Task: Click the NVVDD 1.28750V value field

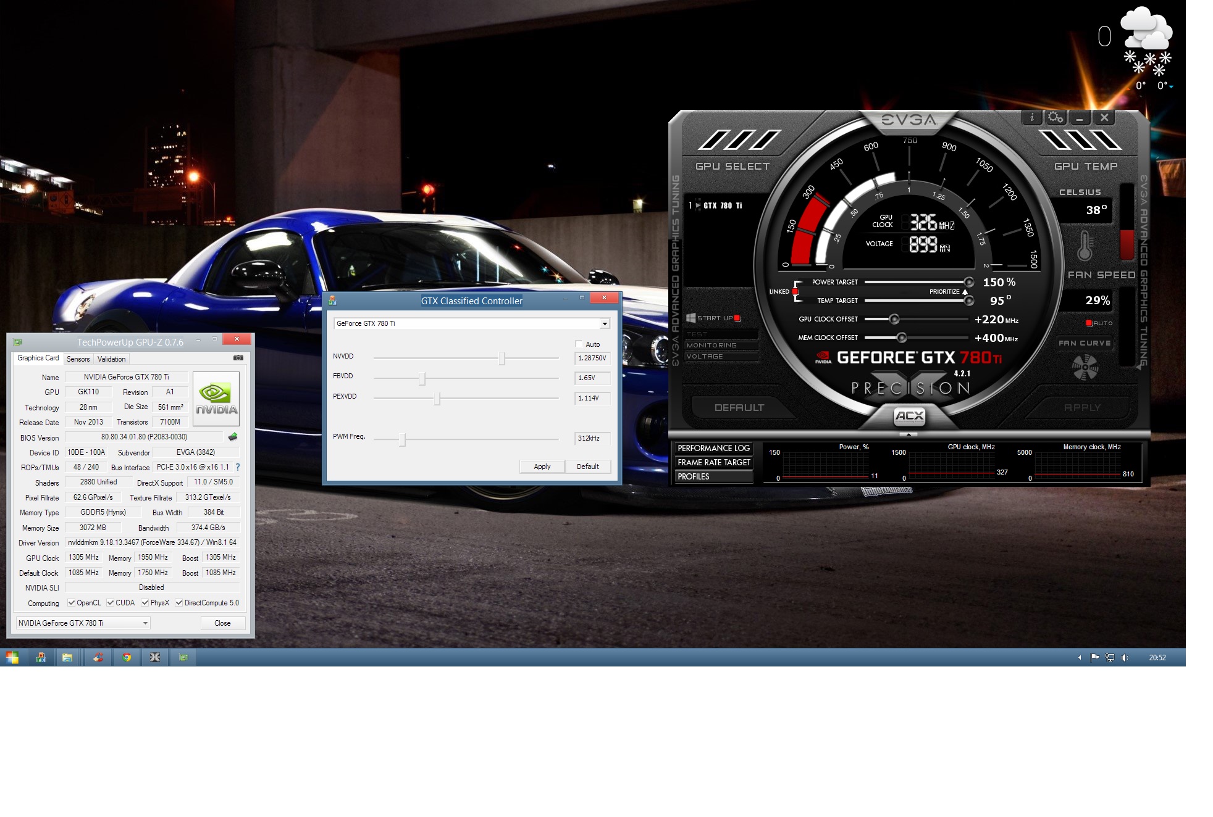Action: pos(592,358)
